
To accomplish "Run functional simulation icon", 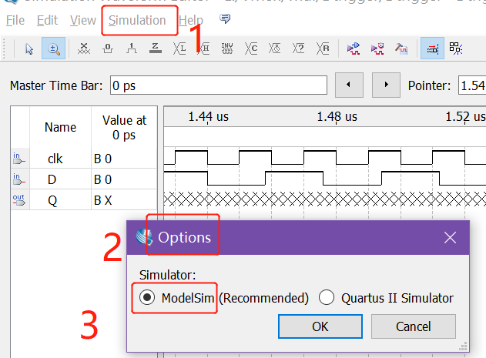I will 354,49.
